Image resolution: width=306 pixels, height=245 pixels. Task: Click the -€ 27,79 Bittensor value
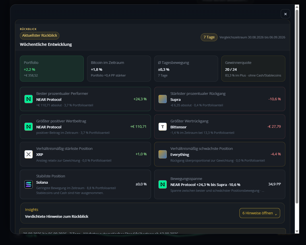(x=274, y=127)
